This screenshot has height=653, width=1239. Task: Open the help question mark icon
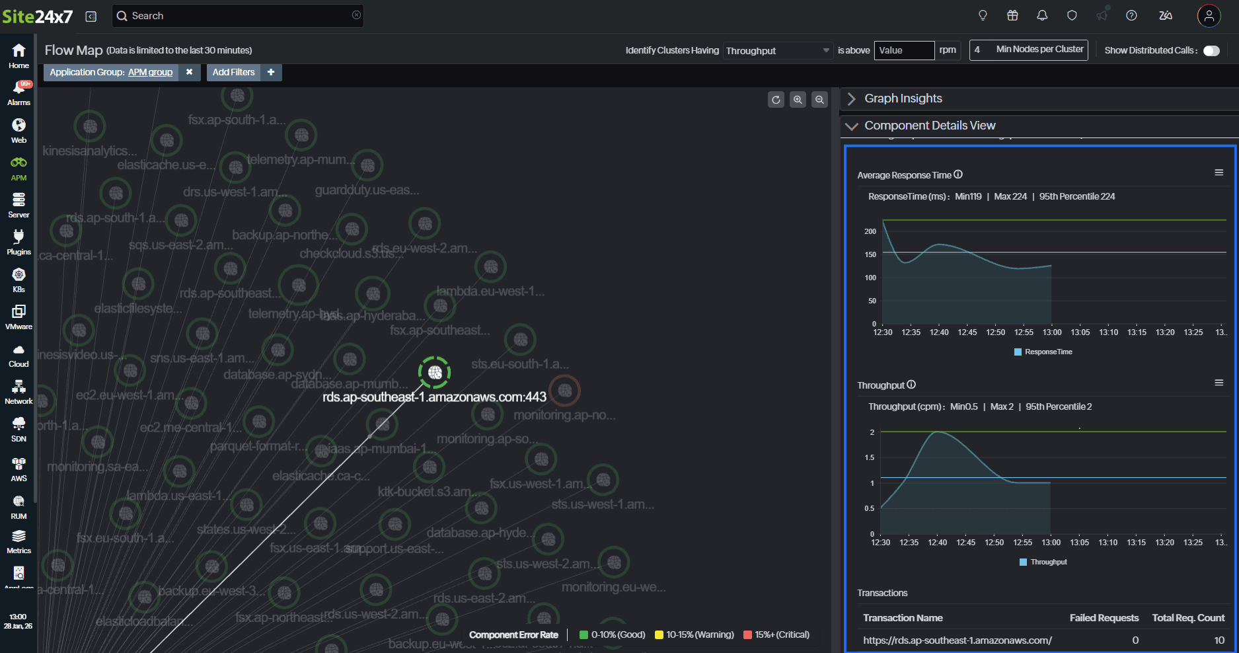click(x=1131, y=15)
